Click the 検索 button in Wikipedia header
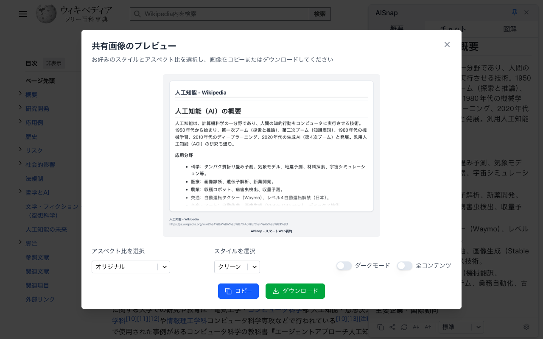The height and width of the screenshot is (339, 543). [x=320, y=14]
